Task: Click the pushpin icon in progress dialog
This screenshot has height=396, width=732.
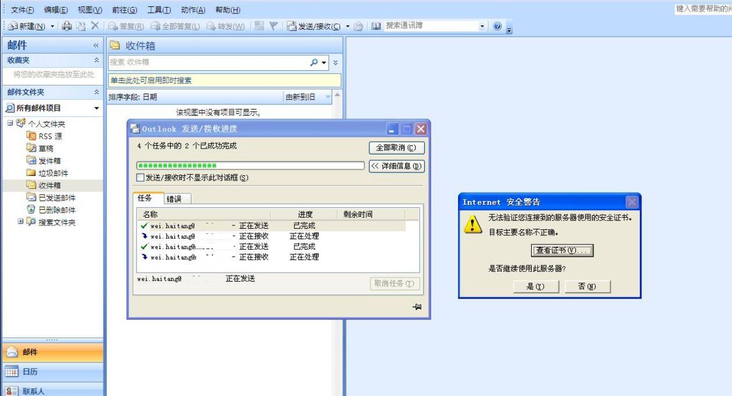Action: pos(416,307)
